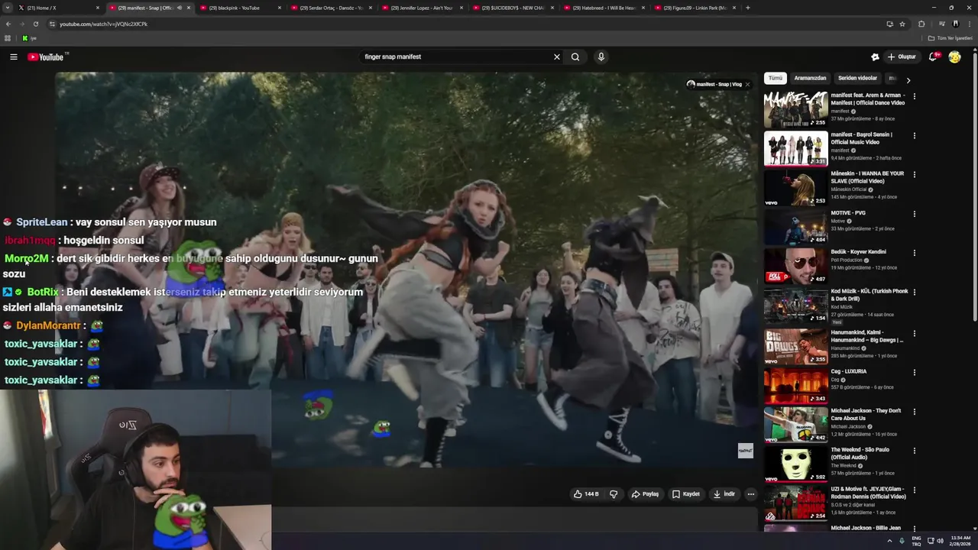Dislike the video

click(613, 494)
